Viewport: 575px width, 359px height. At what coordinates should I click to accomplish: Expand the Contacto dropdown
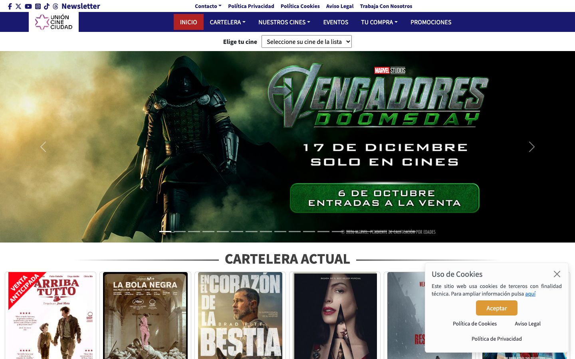coord(208,6)
